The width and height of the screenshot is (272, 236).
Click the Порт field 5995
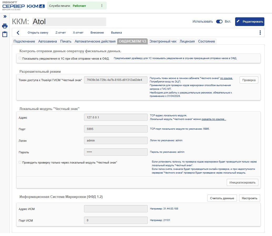[x=116, y=129]
